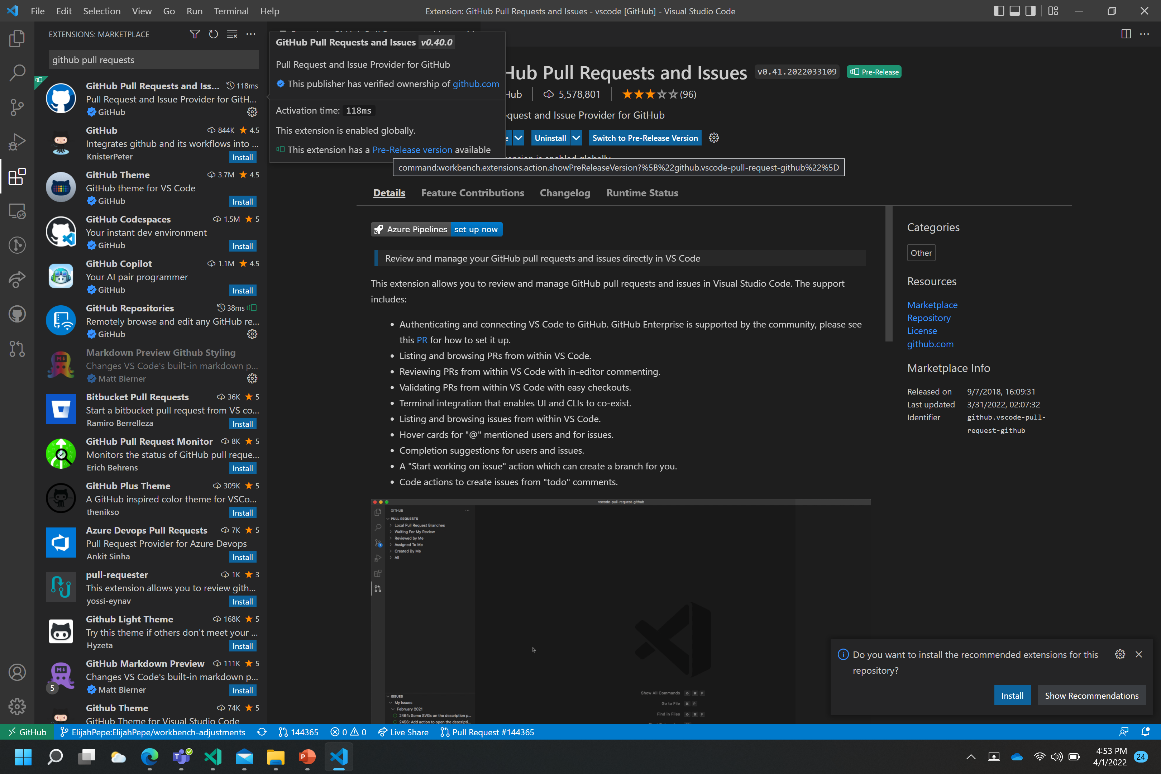The image size is (1161, 774).
Task: Expand the Uninstall button dropdown arrow
Action: coord(576,138)
